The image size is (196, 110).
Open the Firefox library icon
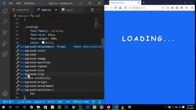pyautogui.click(x=172, y=8)
